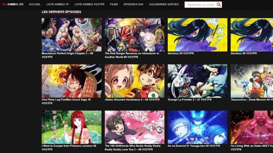Click the 'Zenshuu 08 VOSTFR' title link
273x153 pixels.
(244, 53)
